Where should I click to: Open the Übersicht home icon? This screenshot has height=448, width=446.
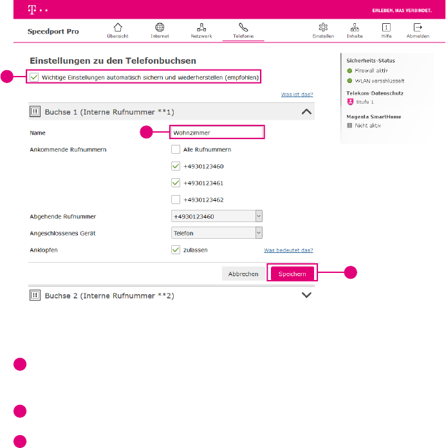tap(117, 28)
